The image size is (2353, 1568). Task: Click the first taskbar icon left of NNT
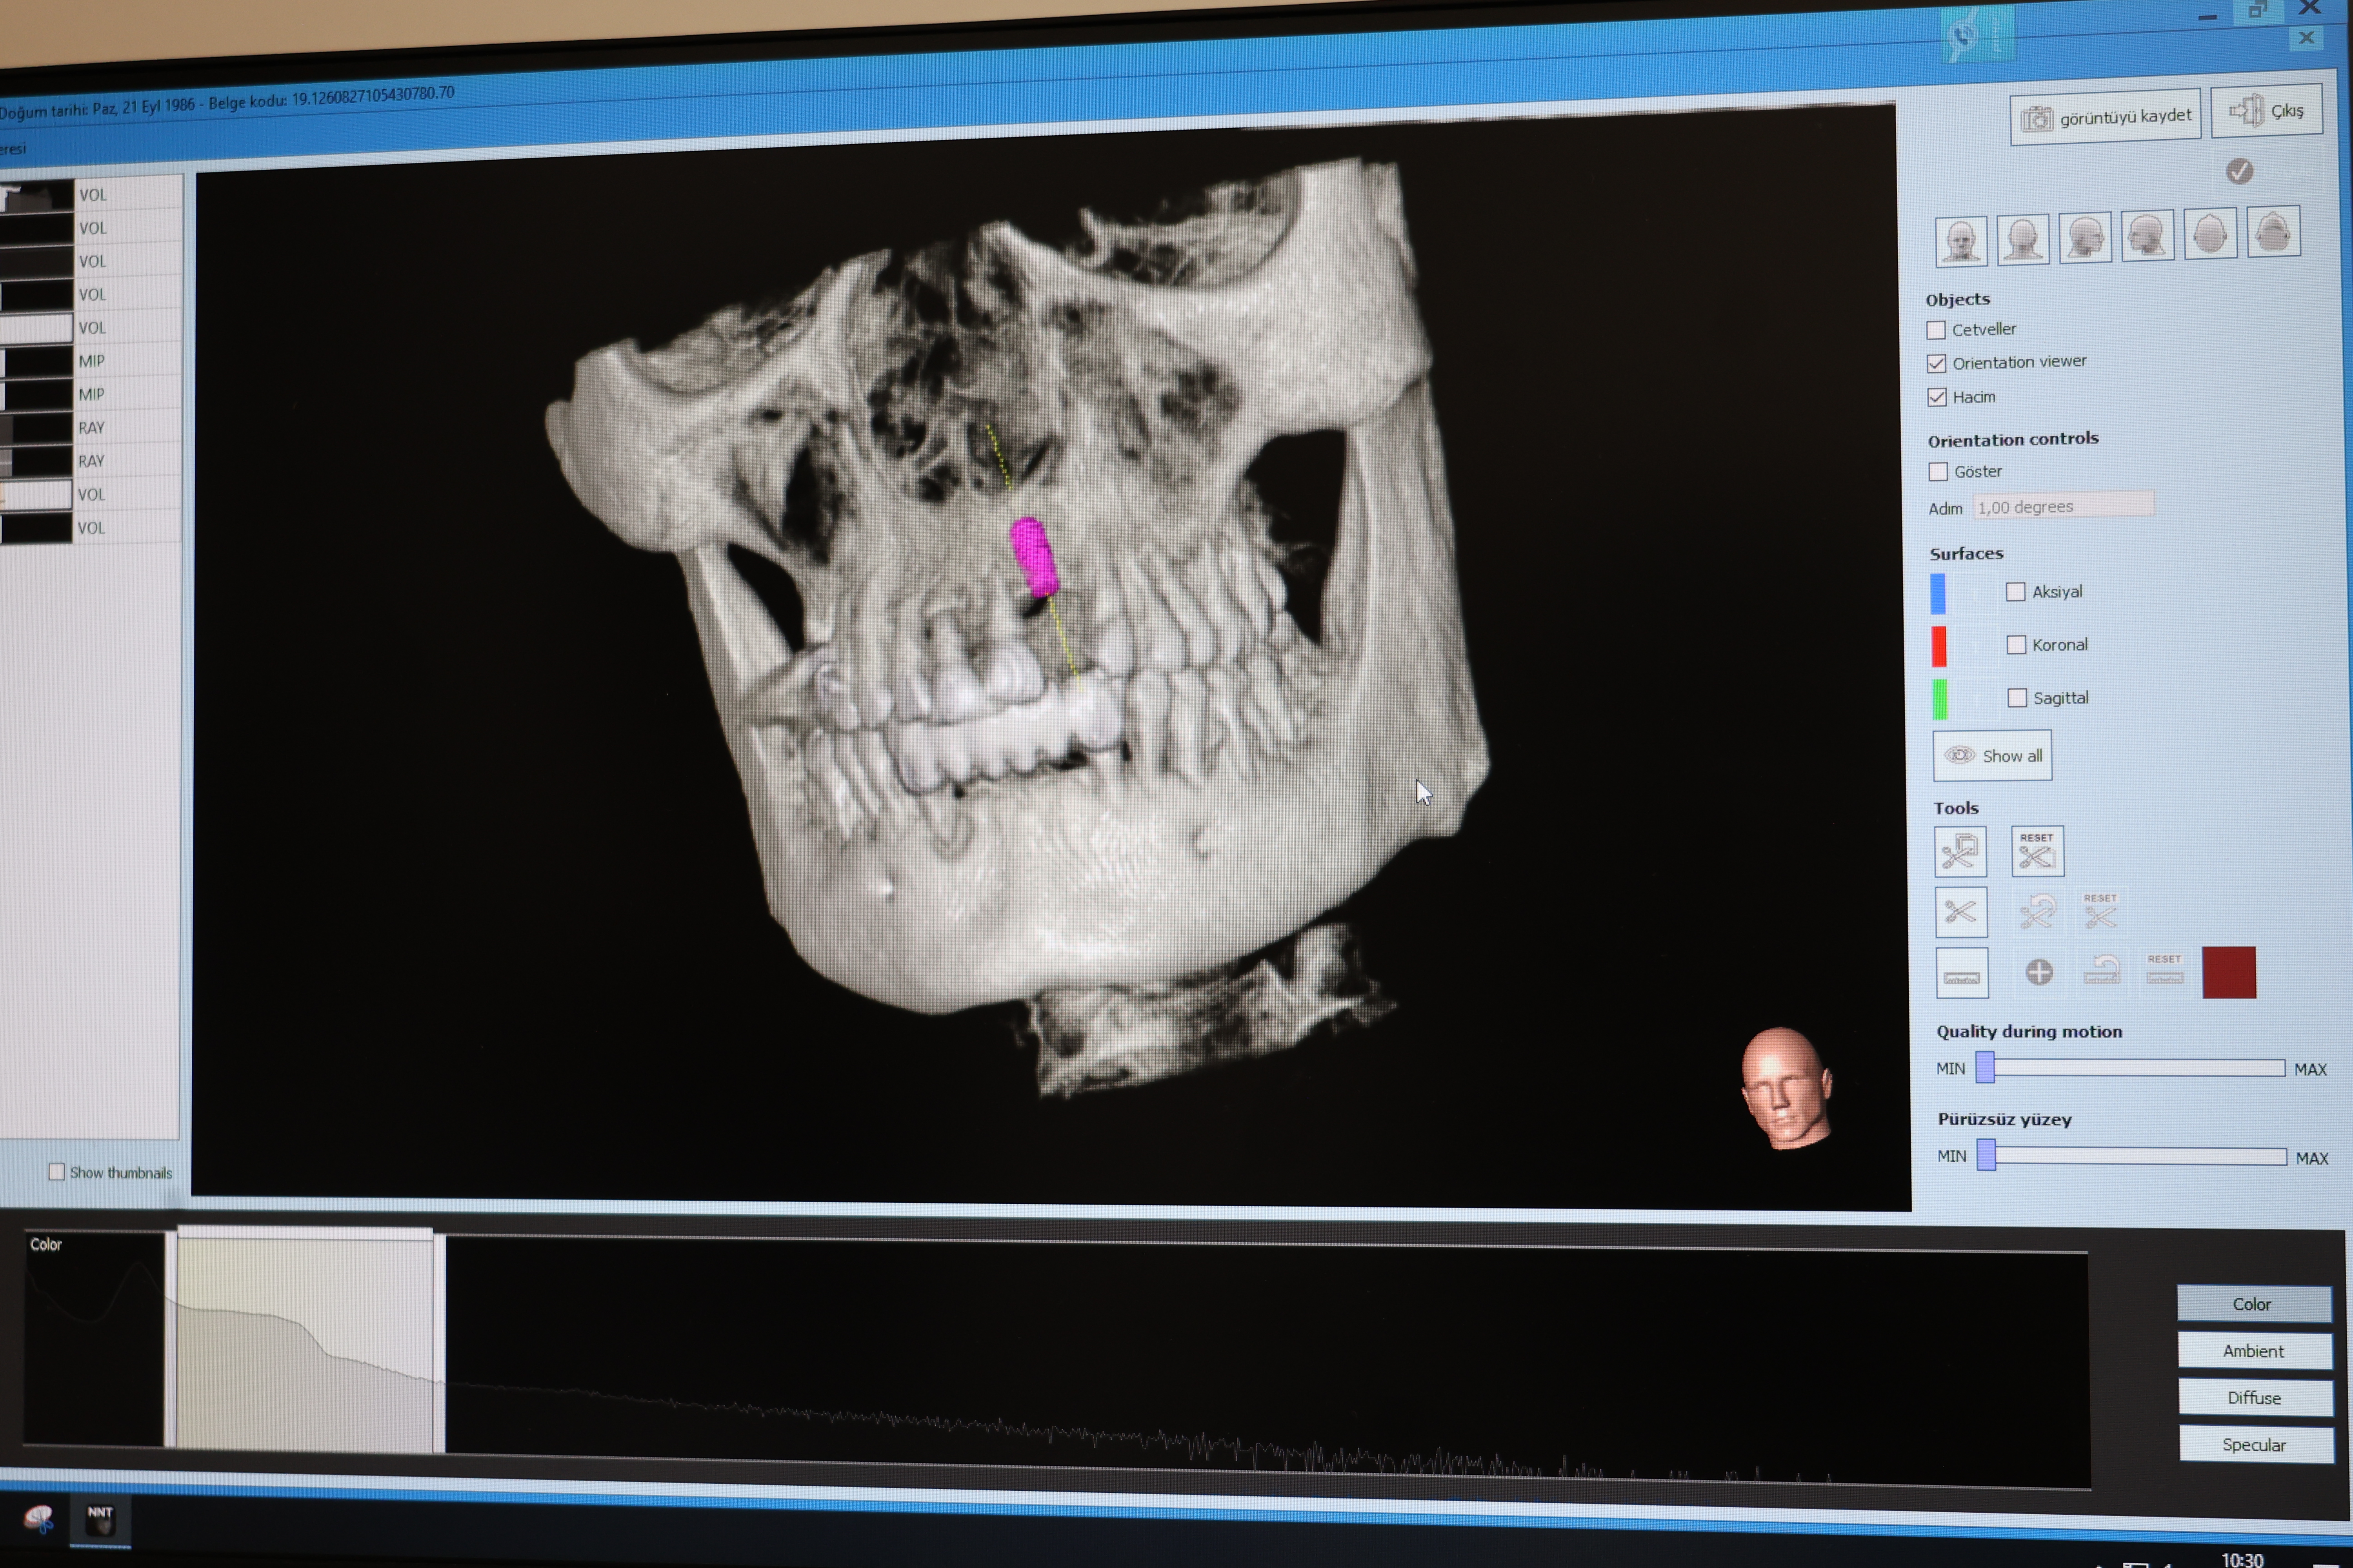(x=39, y=1520)
